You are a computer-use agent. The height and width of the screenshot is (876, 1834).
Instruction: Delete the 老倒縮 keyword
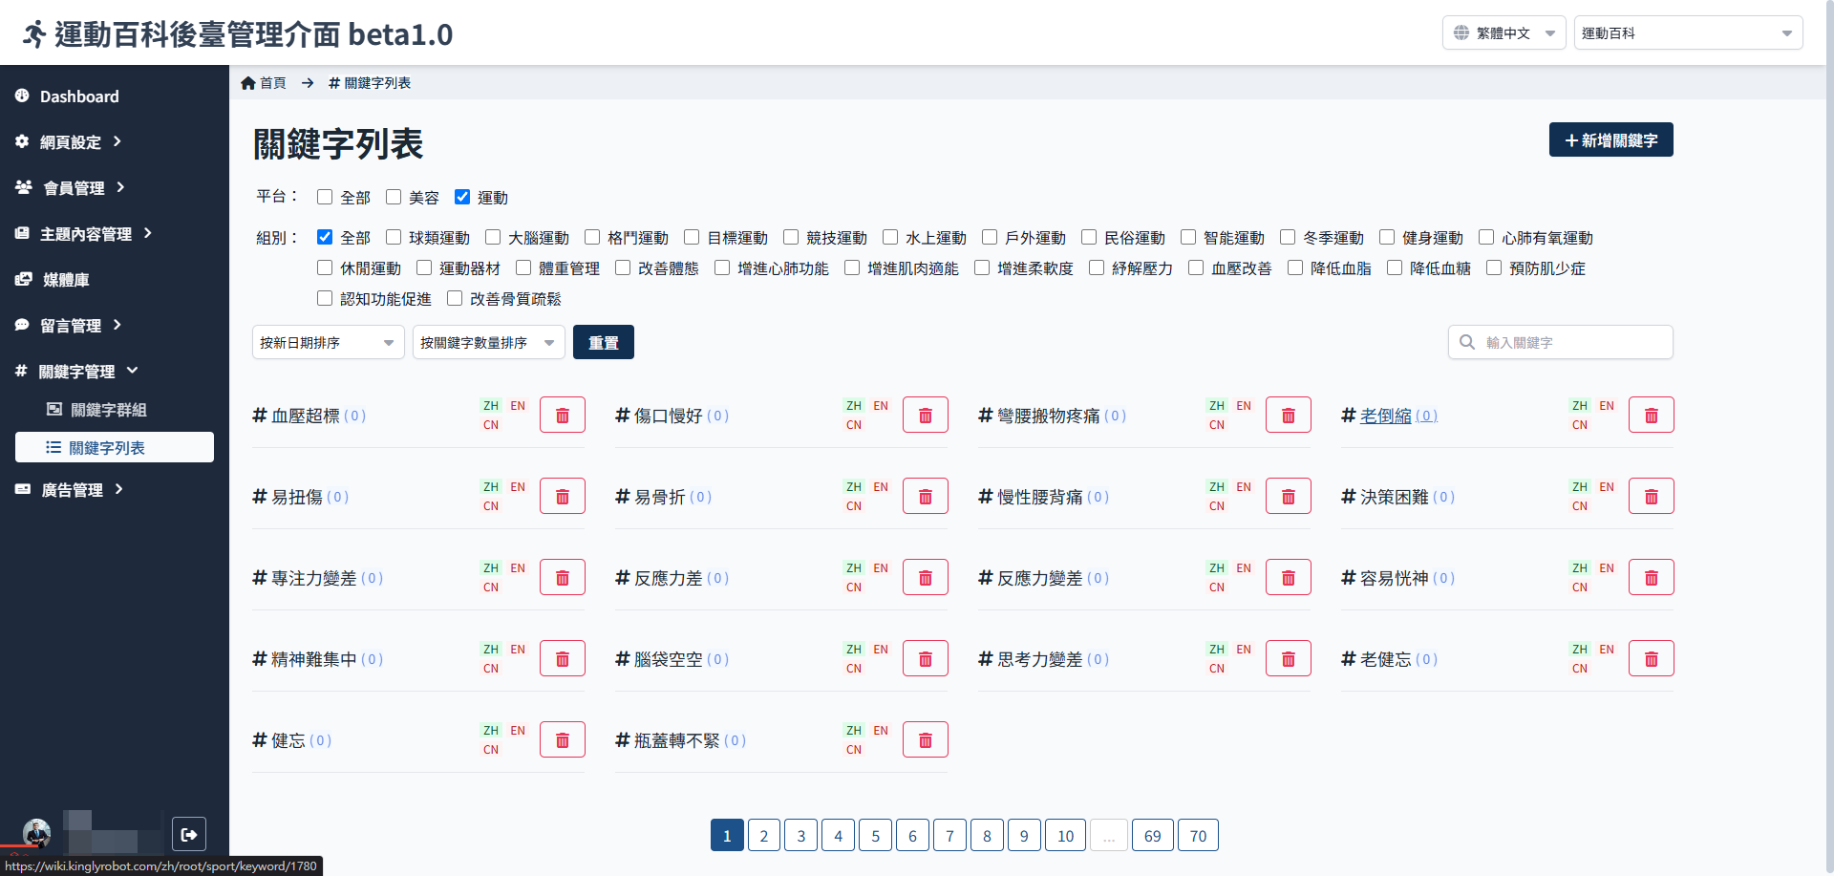[1652, 416]
